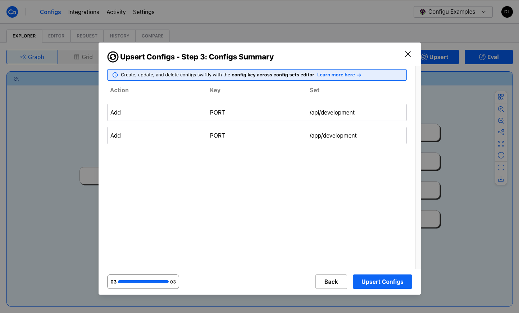This screenshot has height=313, width=519.
Task: Open the Configs nav menu
Action: tap(50, 12)
